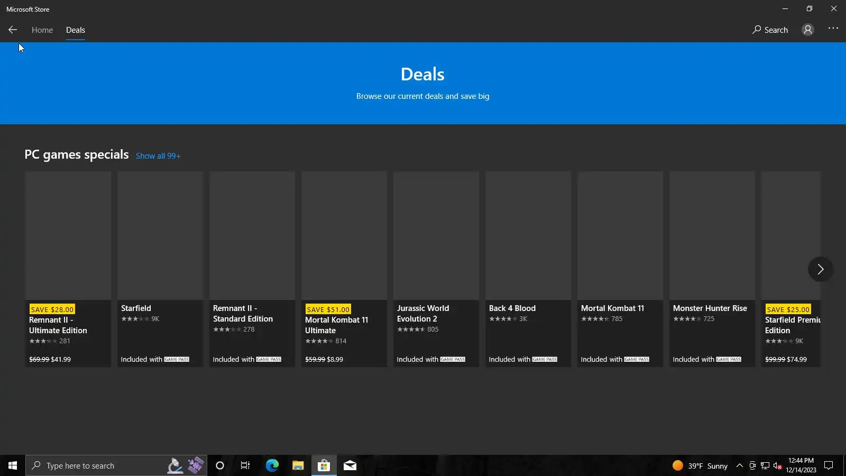
Task: Click Included with Game Pass under Back 4 Blood
Action: [523, 360]
